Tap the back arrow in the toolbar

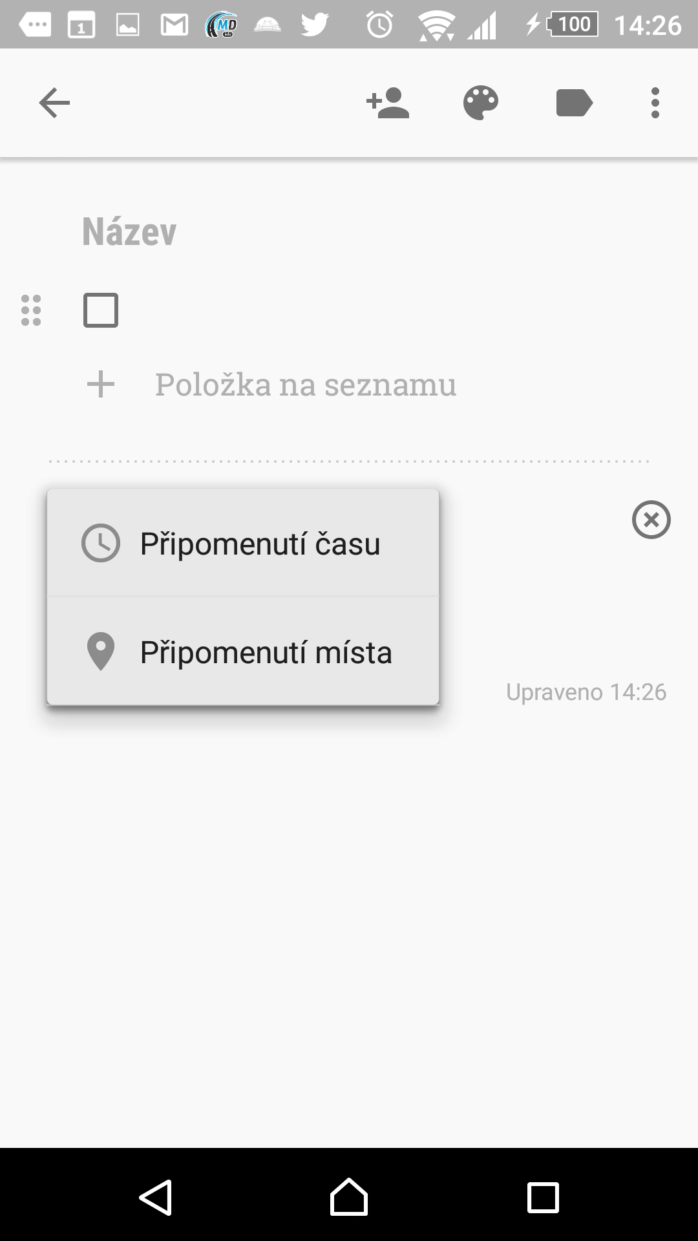pyautogui.click(x=54, y=103)
